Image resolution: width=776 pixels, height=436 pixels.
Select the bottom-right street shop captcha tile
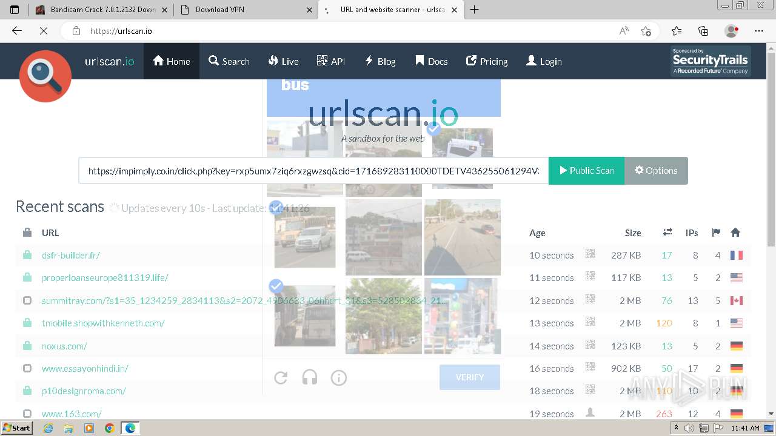click(463, 316)
